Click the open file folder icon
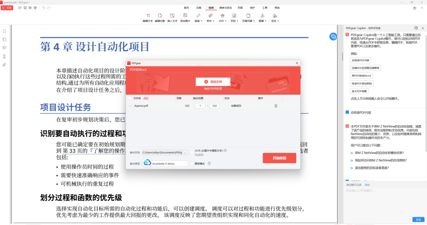Viewport: 427px width, 225px height. coord(20,8)
